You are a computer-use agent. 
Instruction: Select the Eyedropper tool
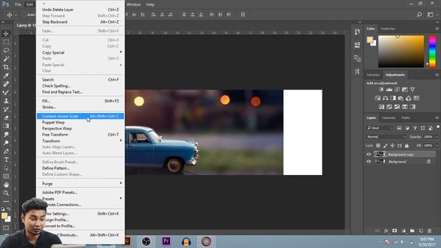point(6,76)
